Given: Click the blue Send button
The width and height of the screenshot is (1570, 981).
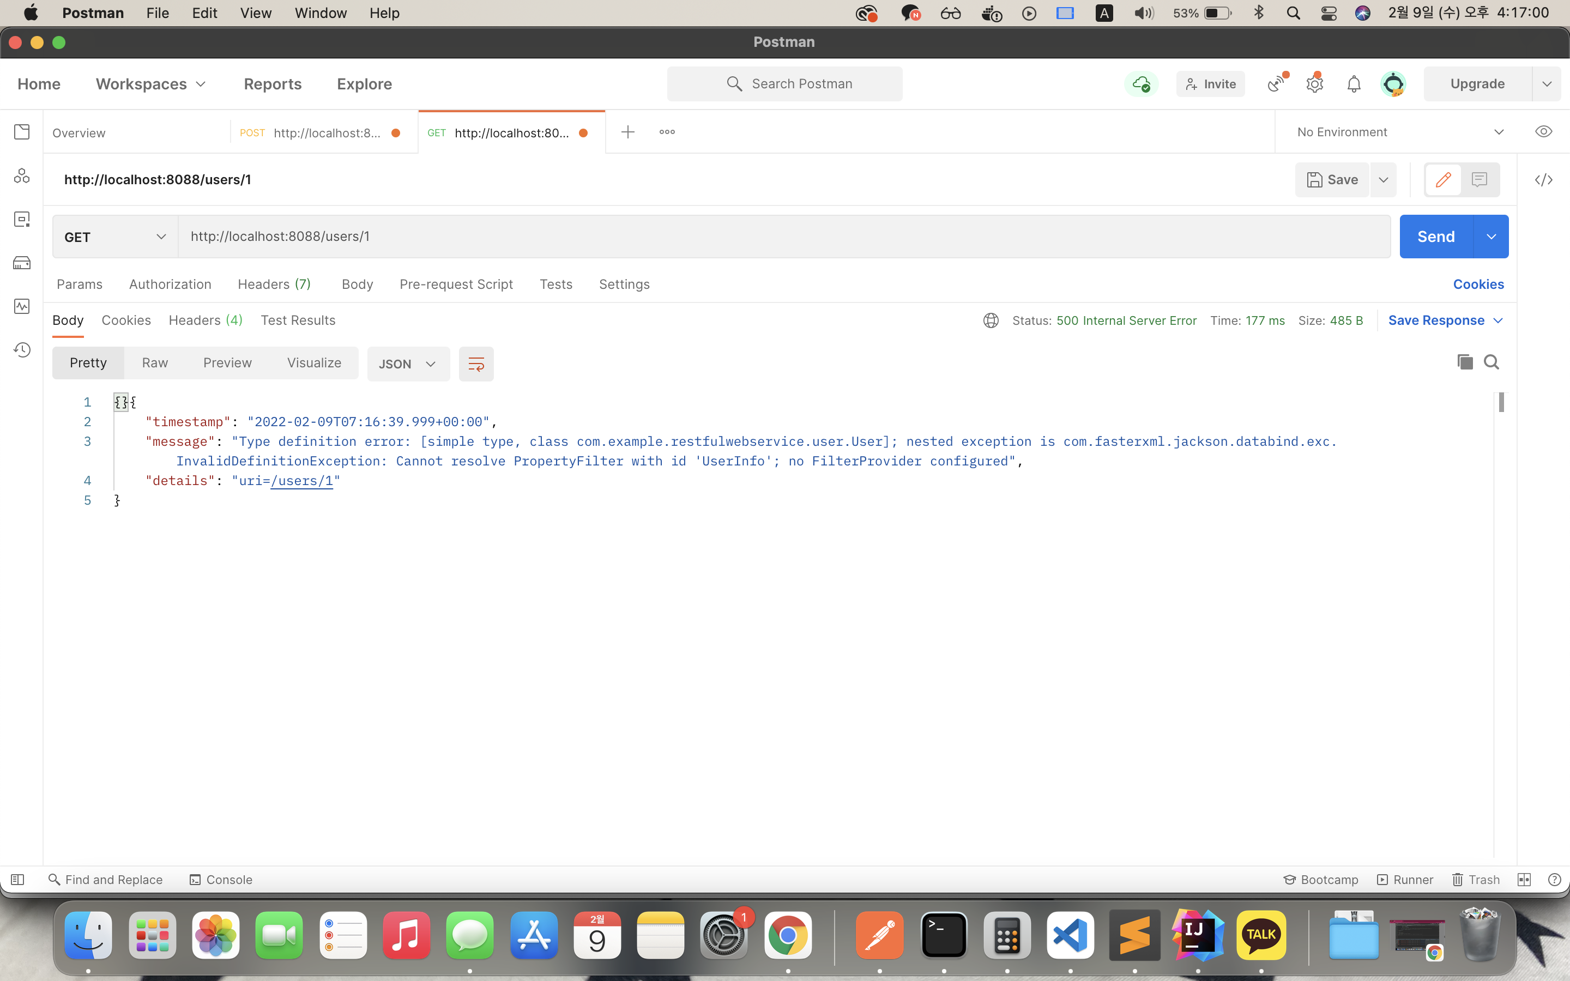Looking at the screenshot, I should coord(1436,237).
